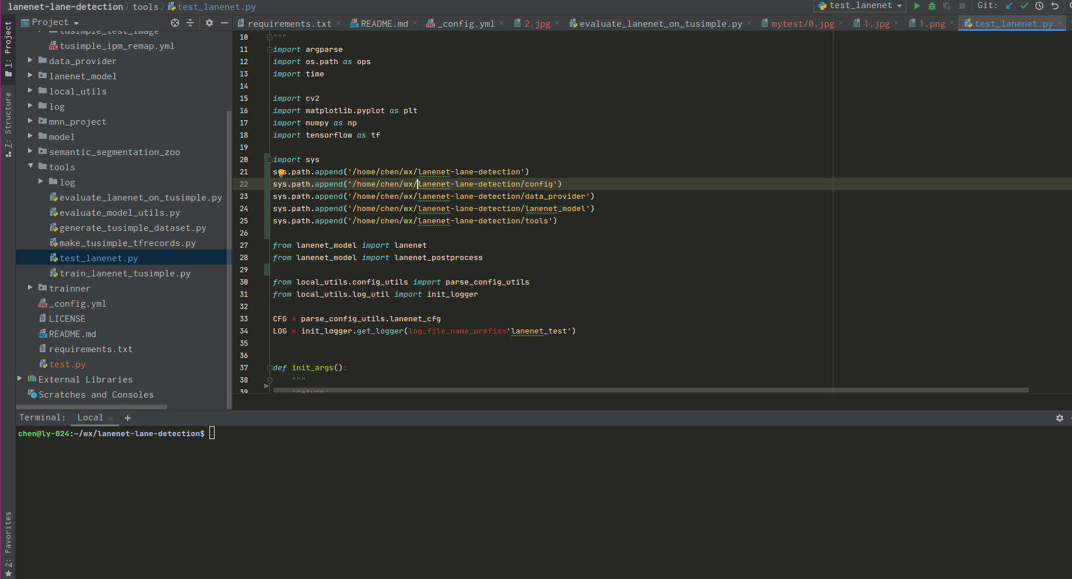Run test_lanenet with coverage
This screenshot has width=1072, height=579.
947,6
